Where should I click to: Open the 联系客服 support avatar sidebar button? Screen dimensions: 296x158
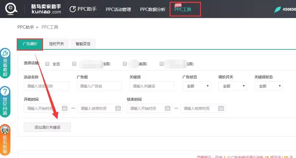click(5, 140)
